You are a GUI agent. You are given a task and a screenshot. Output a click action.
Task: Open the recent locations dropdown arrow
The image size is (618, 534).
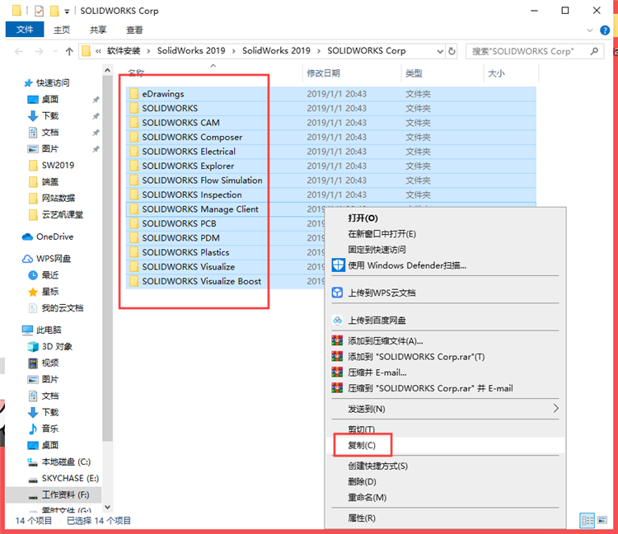[55, 51]
